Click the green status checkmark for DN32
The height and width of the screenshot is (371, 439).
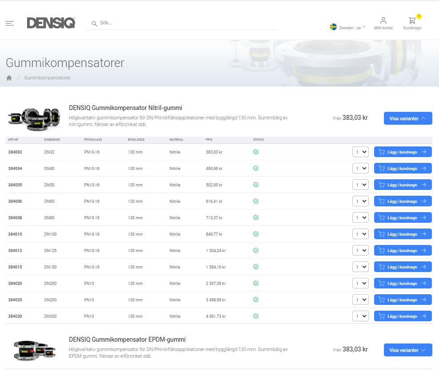[x=256, y=152]
